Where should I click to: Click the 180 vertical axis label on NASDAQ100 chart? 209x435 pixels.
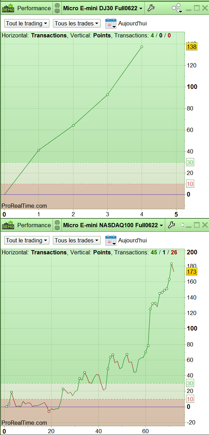pyautogui.click(x=192, y=266)
